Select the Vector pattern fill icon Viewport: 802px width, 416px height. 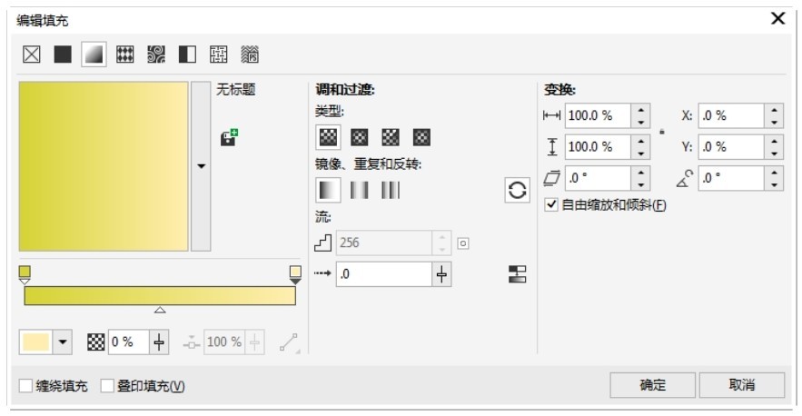[x=124, y=54]
